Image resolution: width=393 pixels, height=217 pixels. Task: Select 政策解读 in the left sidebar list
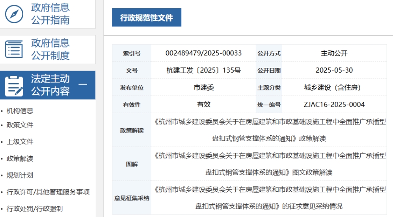coord(20,159)
